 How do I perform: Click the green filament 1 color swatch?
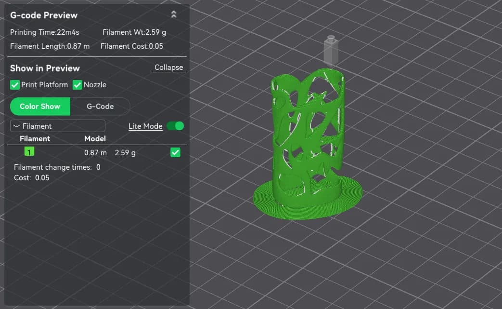(29, 152)
